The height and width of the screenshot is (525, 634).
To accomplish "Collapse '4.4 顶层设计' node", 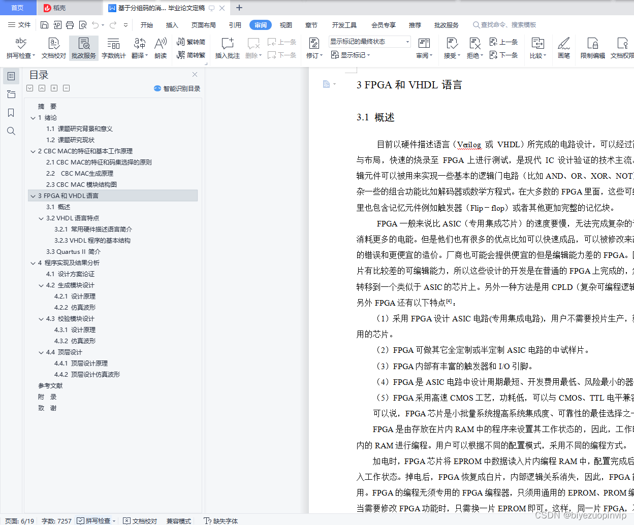I will coord(41,352).
